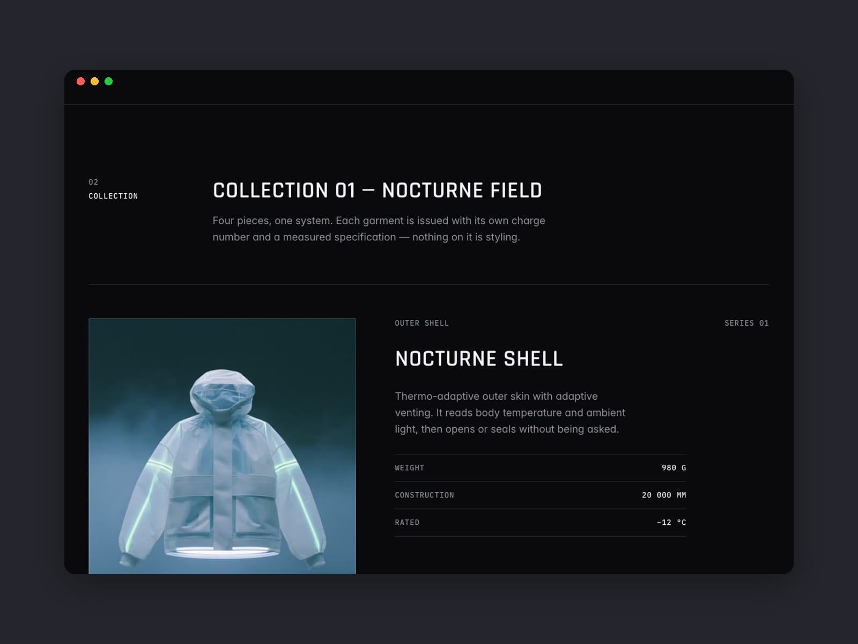Click the red close window dot
This screenshot has width=858, height=644.
[x=80, y=82]
